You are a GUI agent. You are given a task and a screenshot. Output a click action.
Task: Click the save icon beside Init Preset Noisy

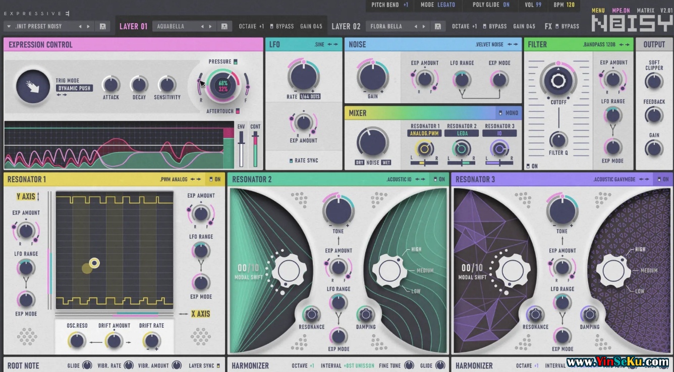click(x=103, y=26)
